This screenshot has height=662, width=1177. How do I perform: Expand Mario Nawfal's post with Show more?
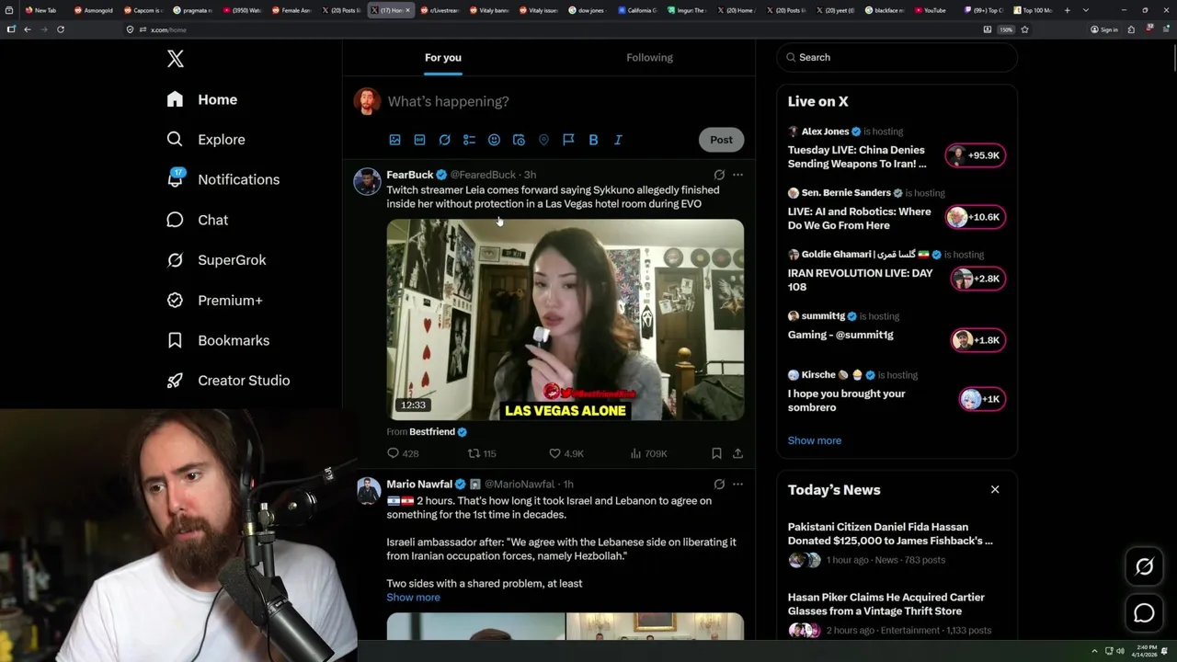click(413, 598)
